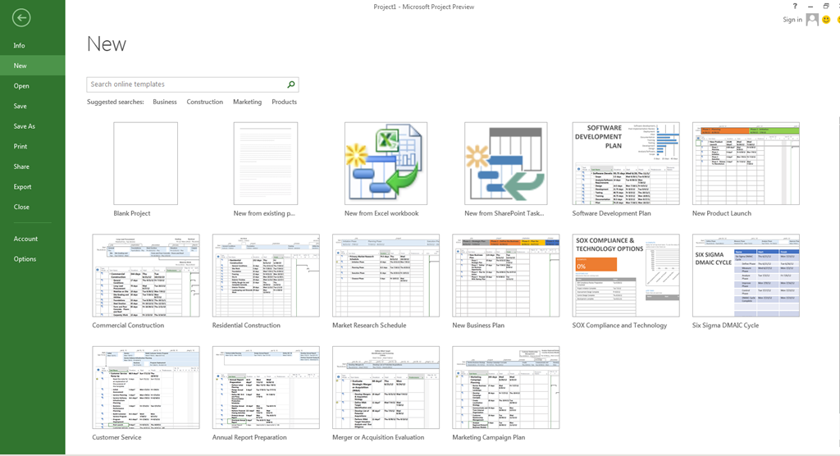
Task: Click the Construction suggested search link
Action: click(204, 102)
